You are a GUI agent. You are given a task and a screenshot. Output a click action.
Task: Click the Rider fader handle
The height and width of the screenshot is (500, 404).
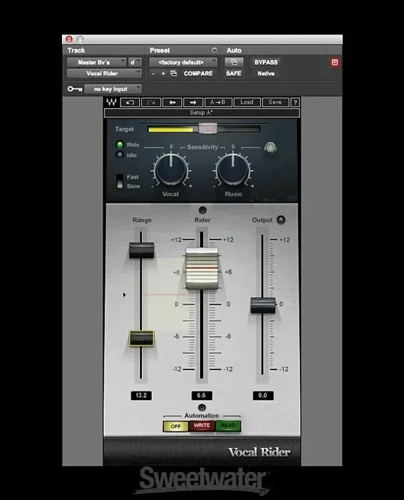(x=202, y=268)
